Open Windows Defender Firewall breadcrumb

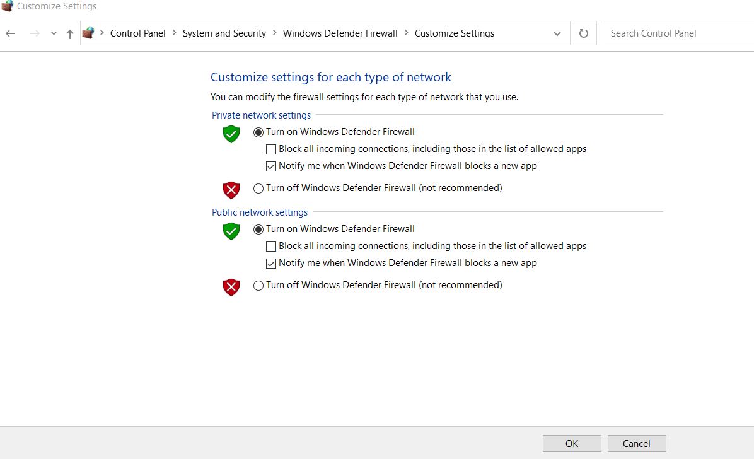(340, 33)
